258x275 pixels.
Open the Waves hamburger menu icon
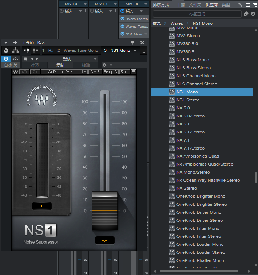tap(134, 71)
